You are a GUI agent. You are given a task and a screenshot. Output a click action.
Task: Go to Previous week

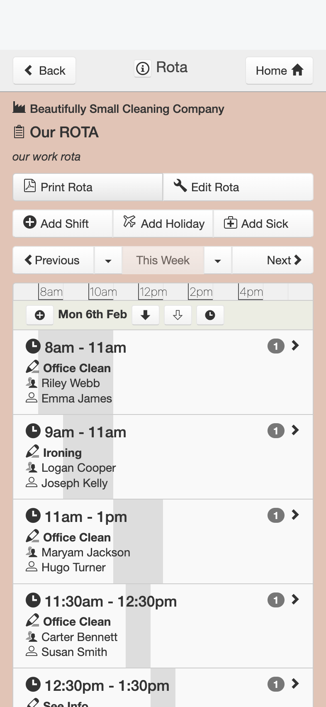coord(54,261)
